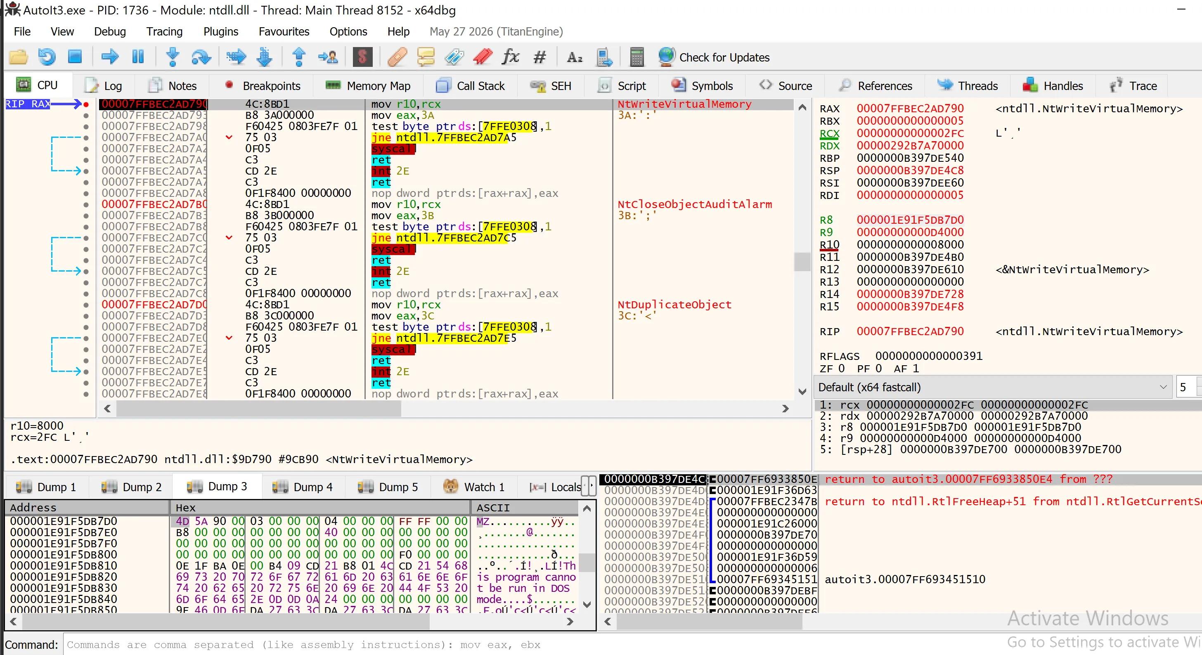Click the Run Till Return icon
The width and height of the screenshot is (1202, 655).
point(299,57)
